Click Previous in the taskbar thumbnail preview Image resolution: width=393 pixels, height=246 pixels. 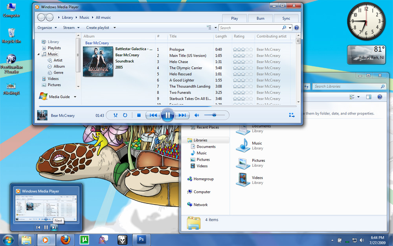click(38, 228)
